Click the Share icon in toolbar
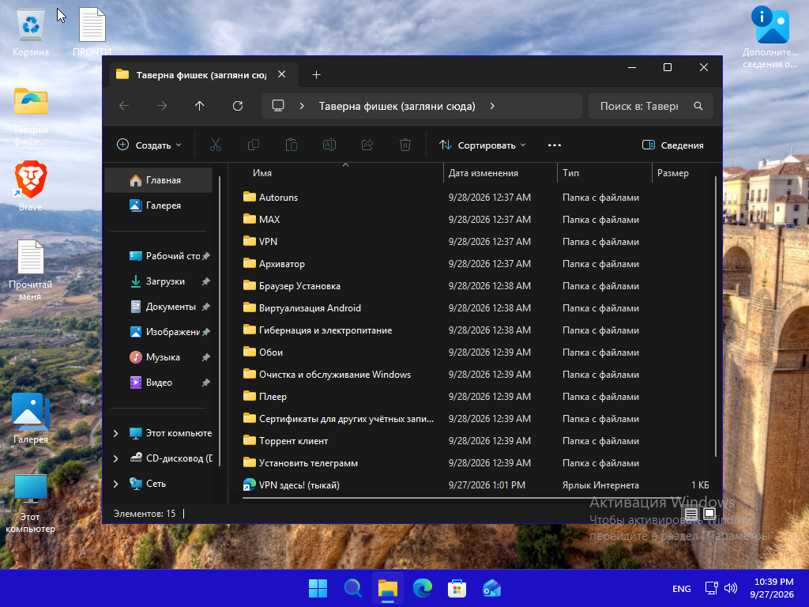809x607 pixels. pos(367,145)
